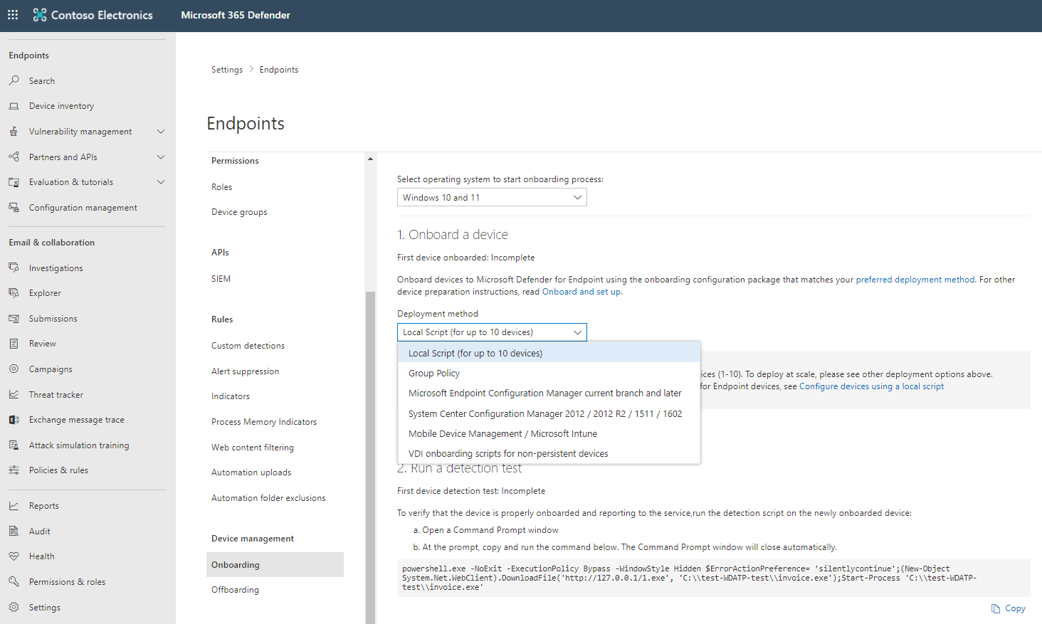Click the Threat tracker chart icon

click(x=14, y=394)
